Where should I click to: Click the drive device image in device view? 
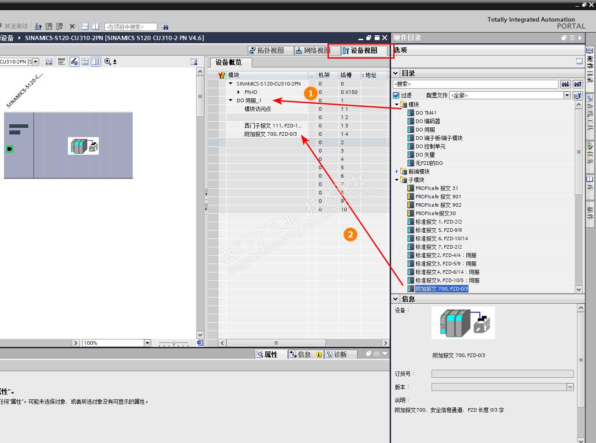point(83,145)
